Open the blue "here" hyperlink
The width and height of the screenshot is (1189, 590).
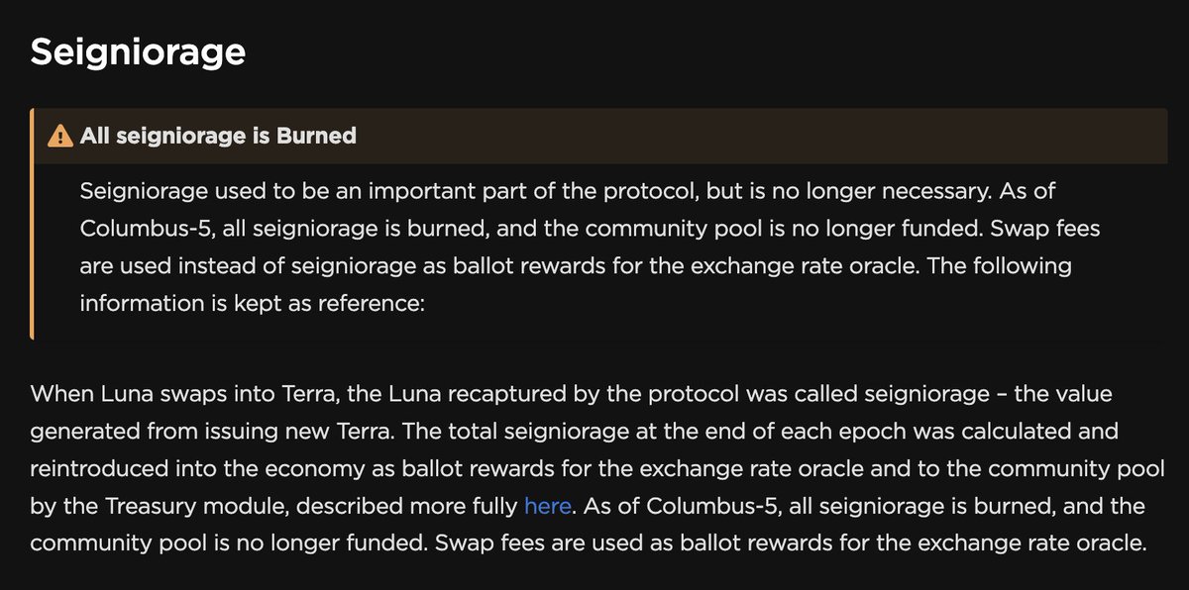pyautogui.click(x=547, y=507)
